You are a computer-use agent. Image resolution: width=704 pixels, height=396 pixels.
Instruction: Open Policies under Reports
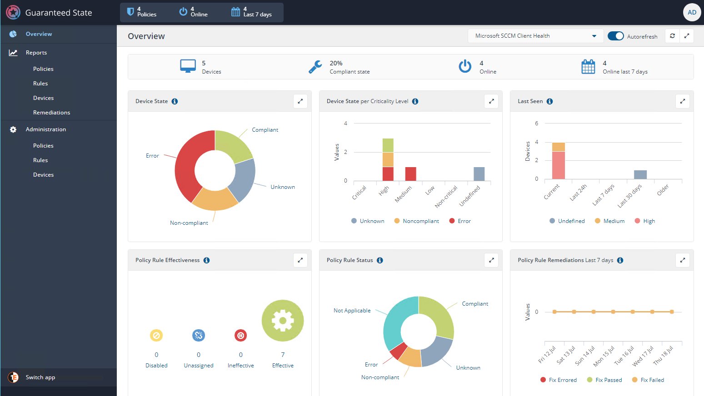coord(43,69)
